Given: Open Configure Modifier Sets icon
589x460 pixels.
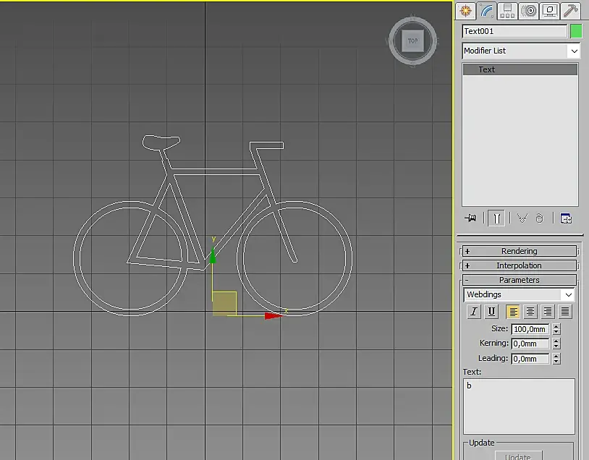Looking at the screenshot, I should click(566, 218).
